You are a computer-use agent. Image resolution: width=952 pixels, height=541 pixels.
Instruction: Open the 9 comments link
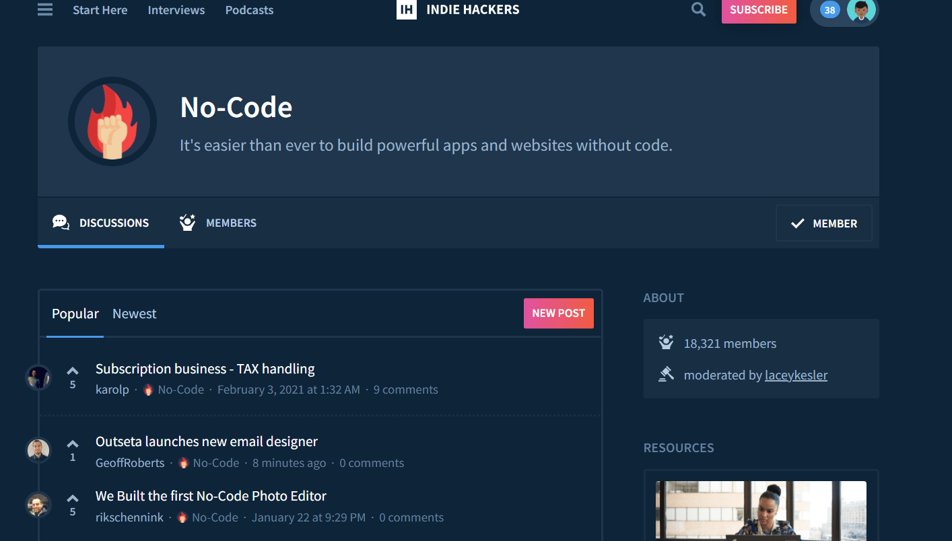tap(406, 390)
